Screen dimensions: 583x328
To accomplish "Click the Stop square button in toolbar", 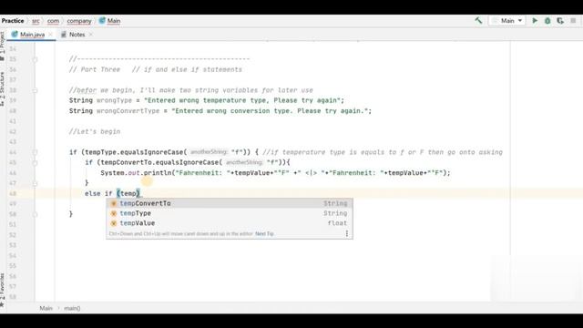I will coord(573,21).
